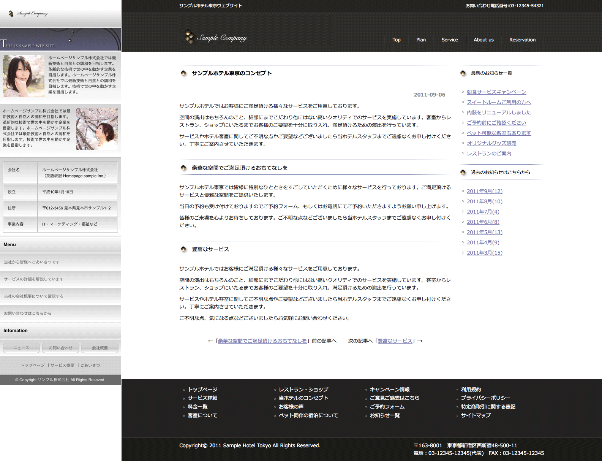602x461 pixels.
Task: Click the cherry blossom photo thumbnail
Action: click(x=97, y=129)
